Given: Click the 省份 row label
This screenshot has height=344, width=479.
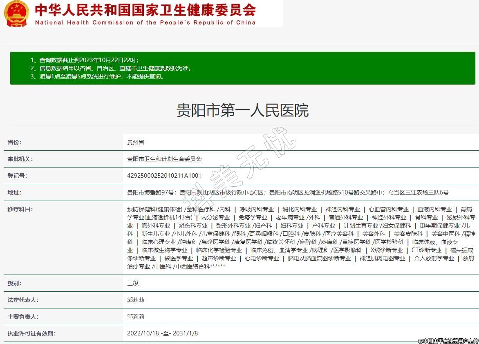Looking at the screenshot, I should coord(14,142).
